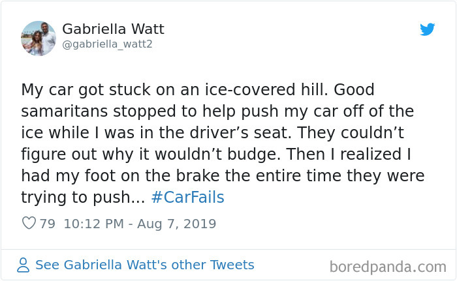Click the display name Gabriella Watt
This screenshot has width=457, height=281.
tap(113, 29)
